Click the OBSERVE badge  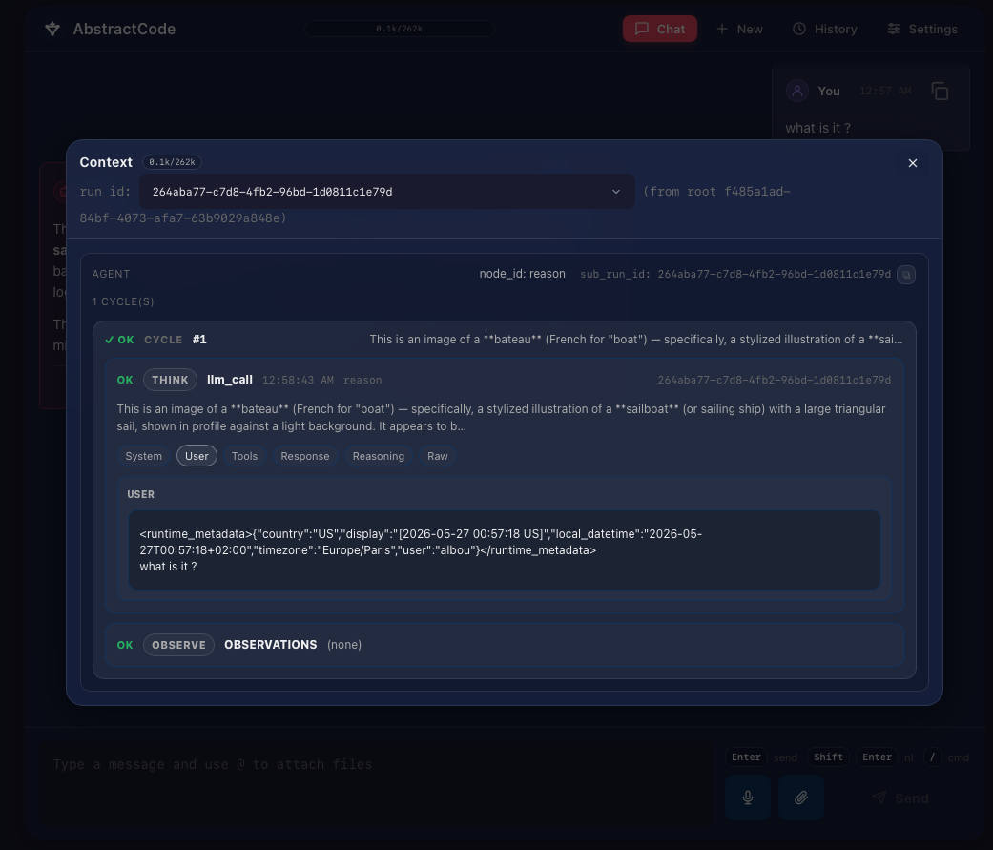[178, 645]
